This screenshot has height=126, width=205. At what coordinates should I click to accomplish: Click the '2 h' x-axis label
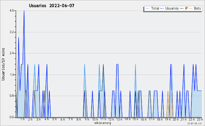pos(30,119)
